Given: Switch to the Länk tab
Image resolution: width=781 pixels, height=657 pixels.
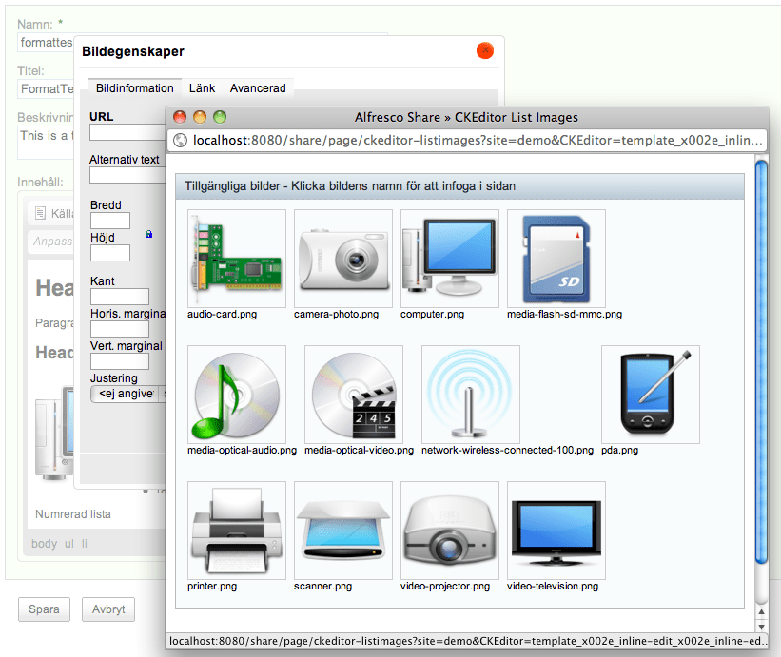Looking at the screenshot, I should click(x=202, y=87).
